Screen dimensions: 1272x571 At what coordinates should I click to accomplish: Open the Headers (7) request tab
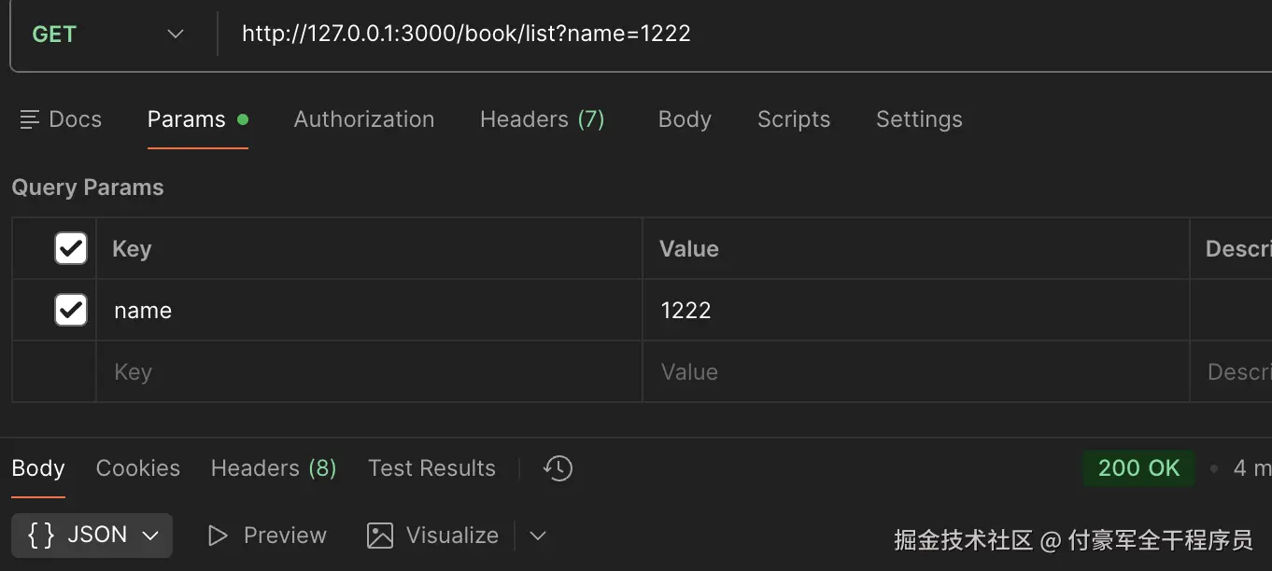(x=543, y=119)
